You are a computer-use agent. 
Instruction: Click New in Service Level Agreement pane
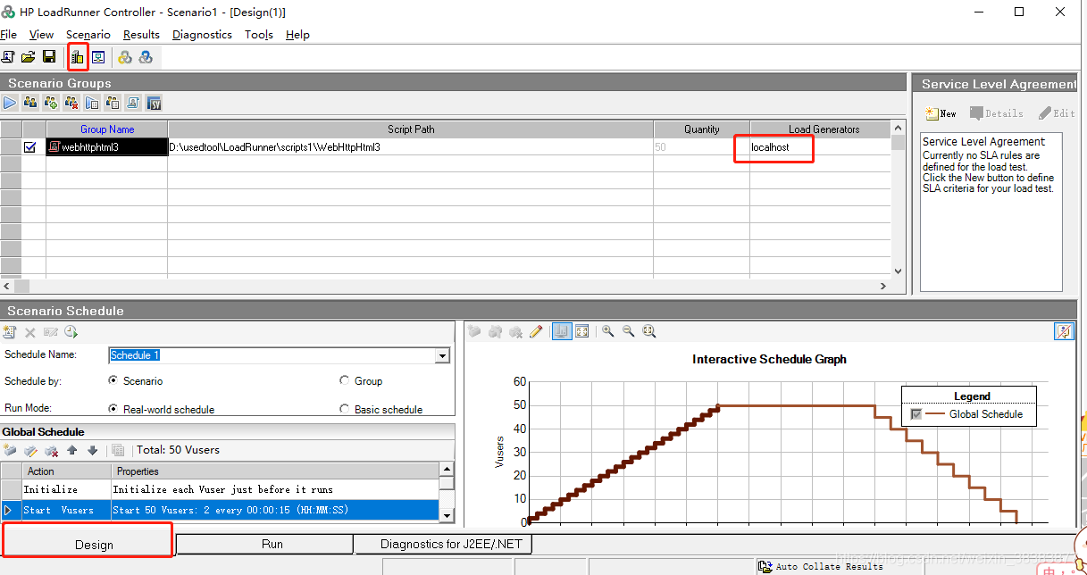[941, 113]
